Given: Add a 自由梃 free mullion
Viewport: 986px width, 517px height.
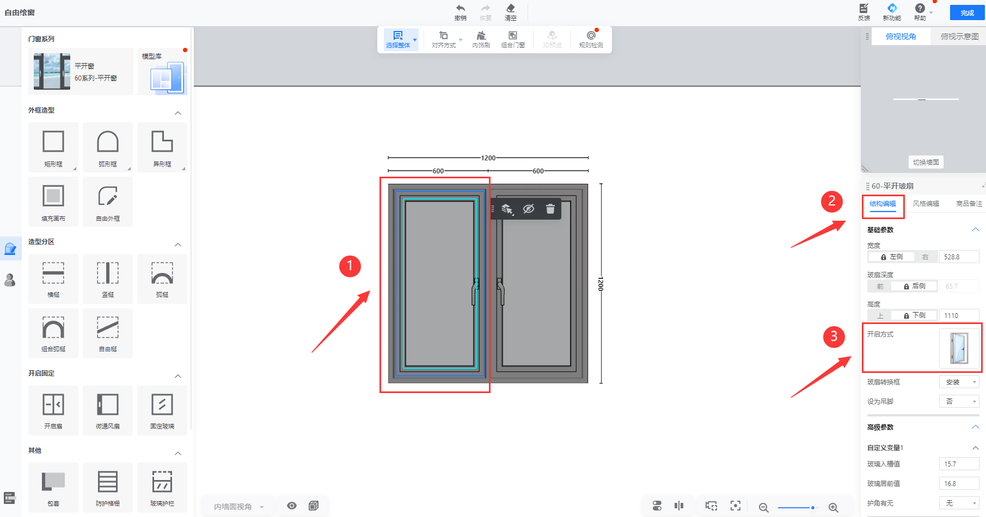Looking at the screenshot, I should (108, 333).
